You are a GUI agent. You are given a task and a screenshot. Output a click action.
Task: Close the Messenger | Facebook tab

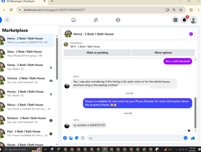pos(45,1)
